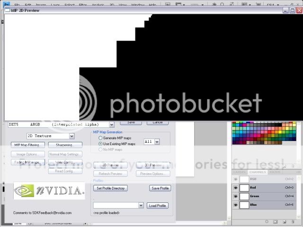Image resolution: width=303 pixels, height=227 pixels.
Task: Open the Window menu in Photoshop
Action: [138, 5]
